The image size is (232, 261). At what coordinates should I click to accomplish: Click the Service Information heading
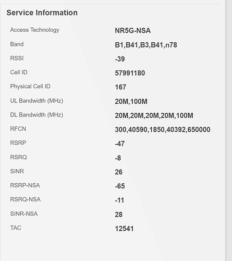pyautogui.click(x=42, y=13)
